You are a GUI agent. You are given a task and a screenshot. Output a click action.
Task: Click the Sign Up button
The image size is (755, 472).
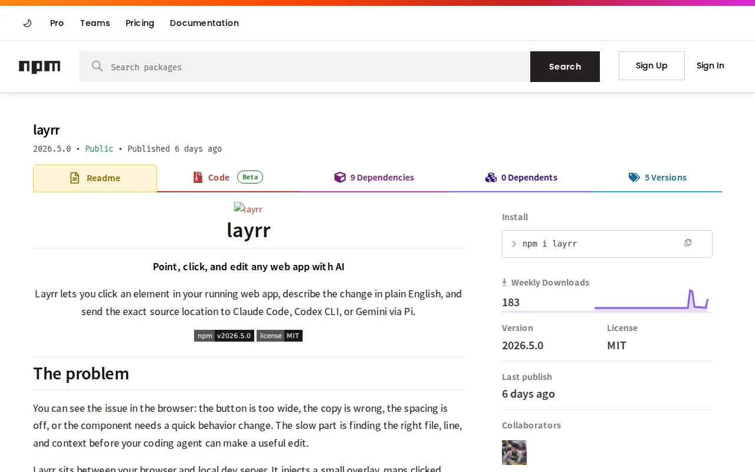click(652, 65)
